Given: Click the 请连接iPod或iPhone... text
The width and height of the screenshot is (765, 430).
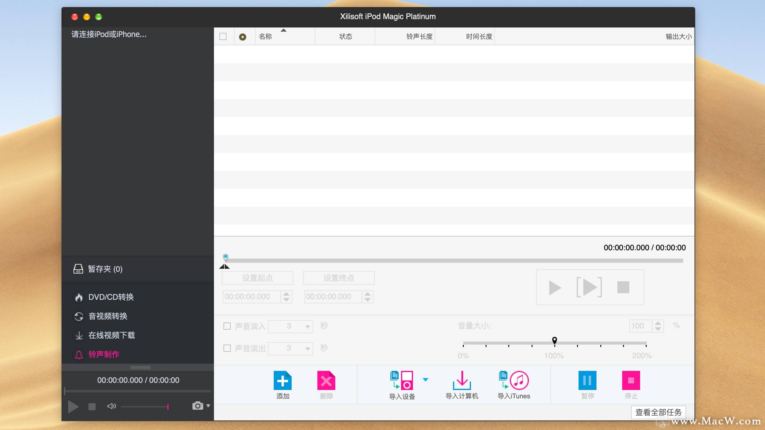Looking at the screenshot, I should [109, 34].
